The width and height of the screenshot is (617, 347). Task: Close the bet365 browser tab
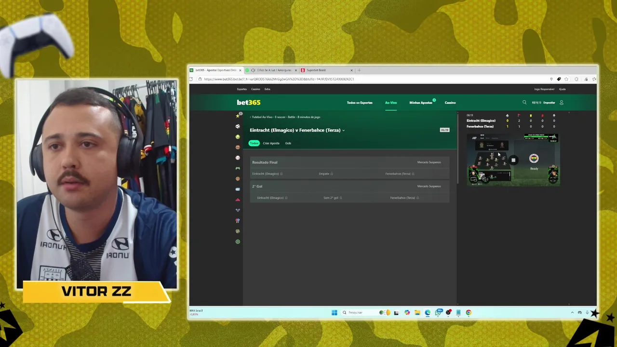pyautogui.click(x=240, y=70)
